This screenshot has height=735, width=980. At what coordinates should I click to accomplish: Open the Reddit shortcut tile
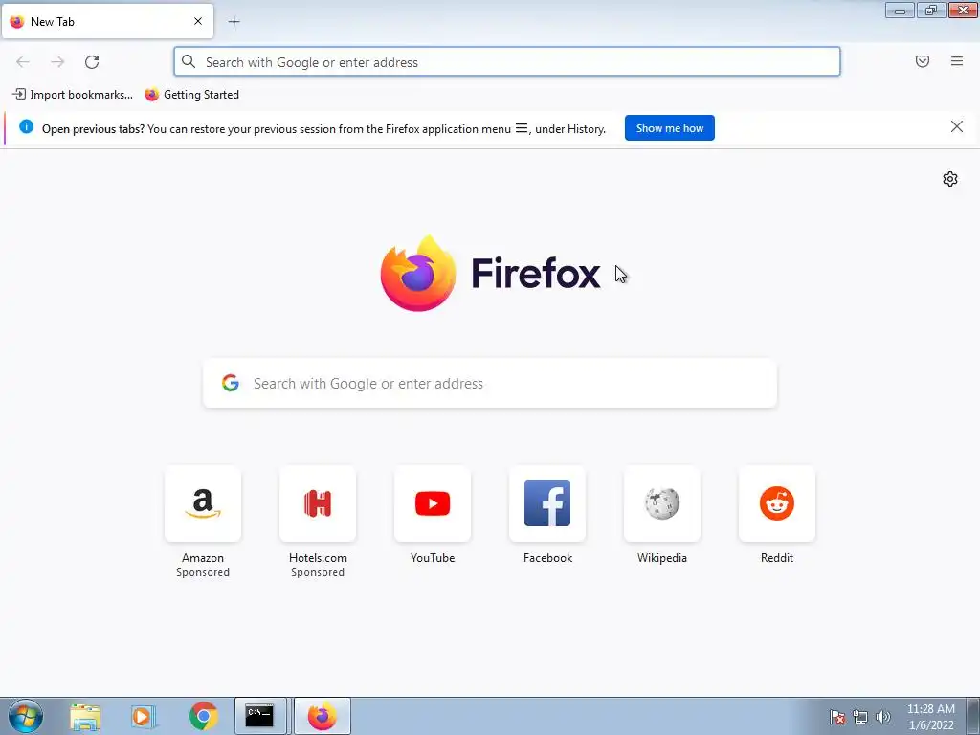point(777,503)
